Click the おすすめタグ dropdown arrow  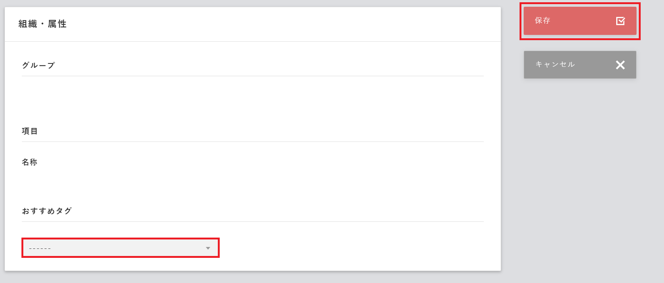tap(208, 248)
